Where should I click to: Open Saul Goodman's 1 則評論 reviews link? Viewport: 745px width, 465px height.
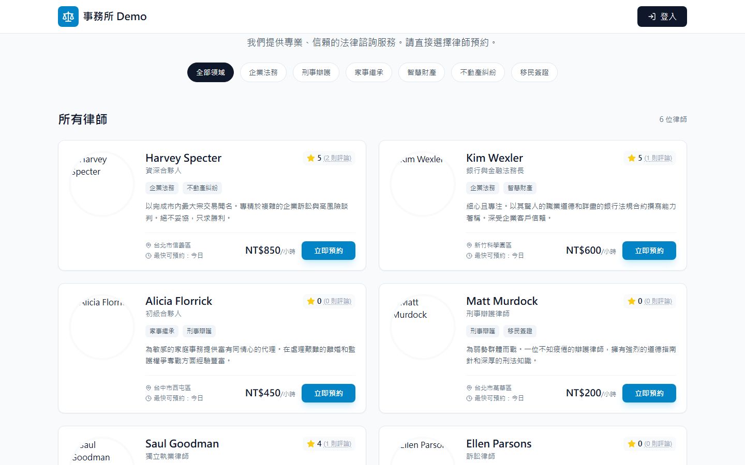coord(337,444)
